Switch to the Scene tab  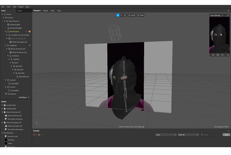point(3,11)
